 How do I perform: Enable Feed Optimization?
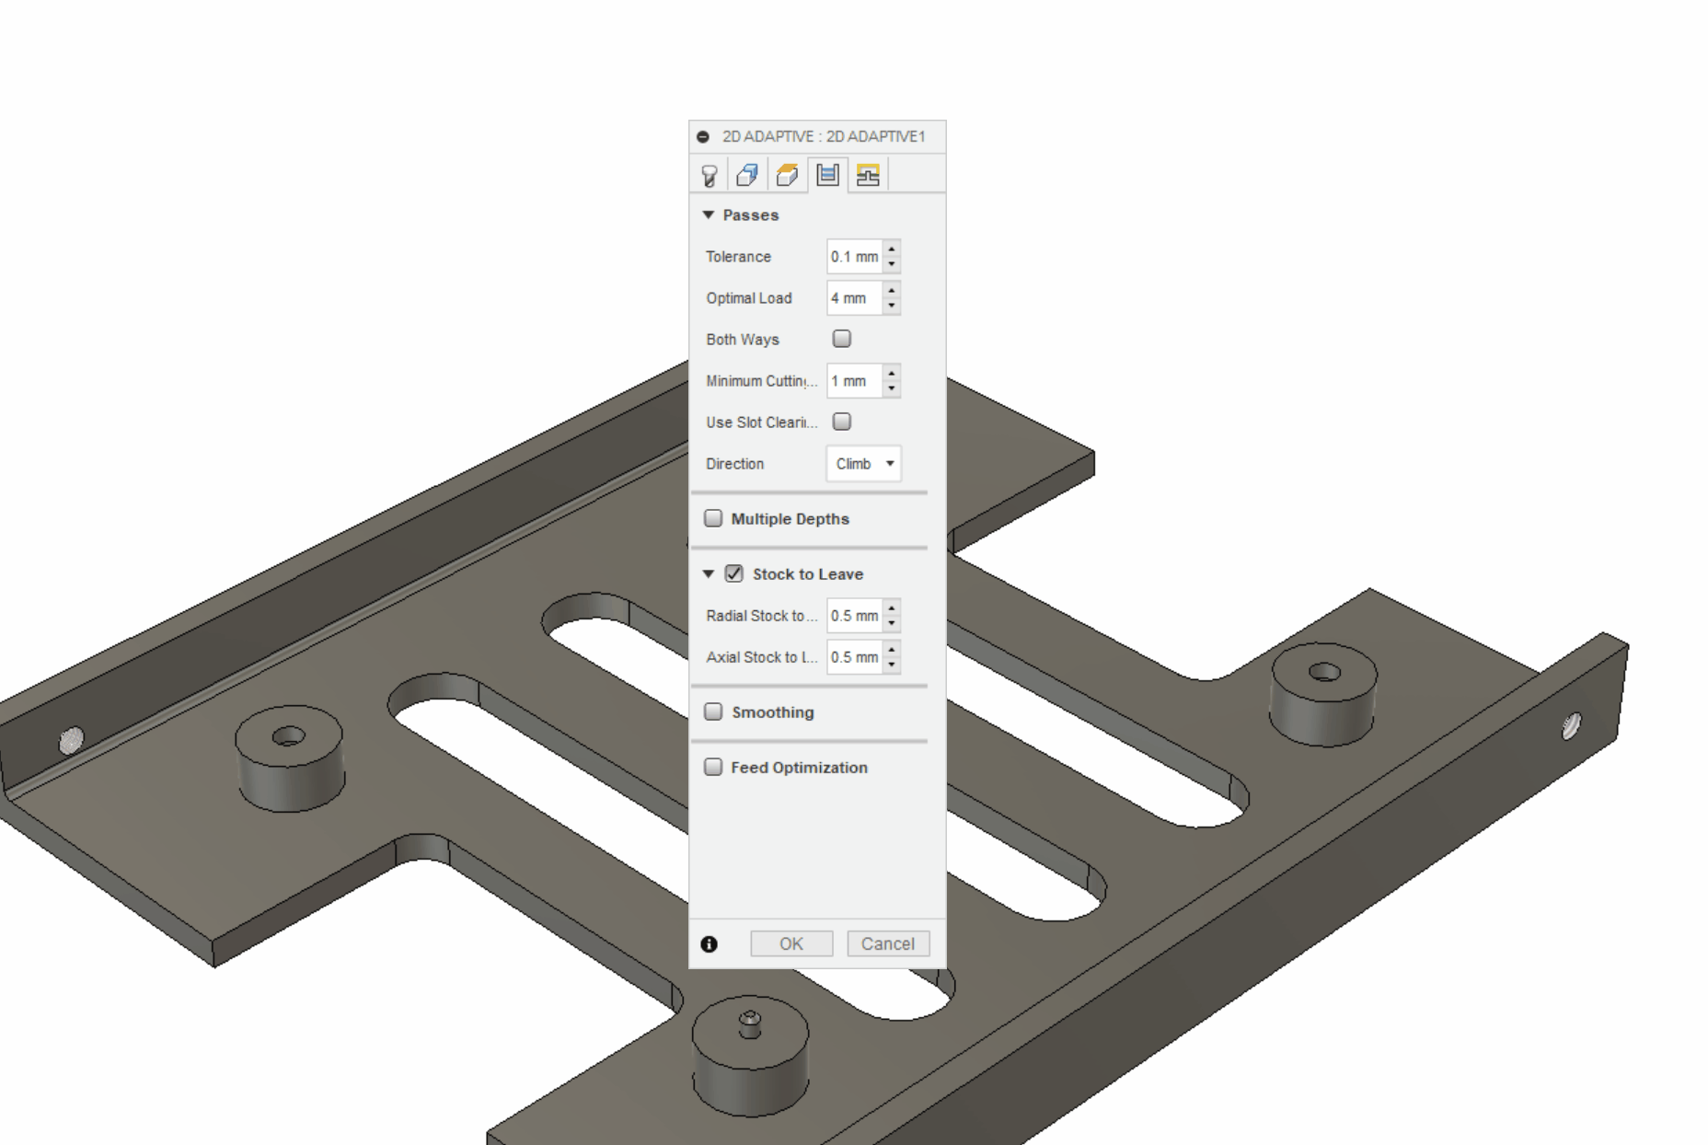(712, 766)
